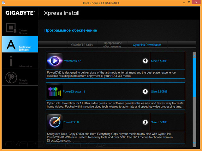Click the Power2Go 8 disc icon
Screen dimensions: 202x151
pos(55,122)
